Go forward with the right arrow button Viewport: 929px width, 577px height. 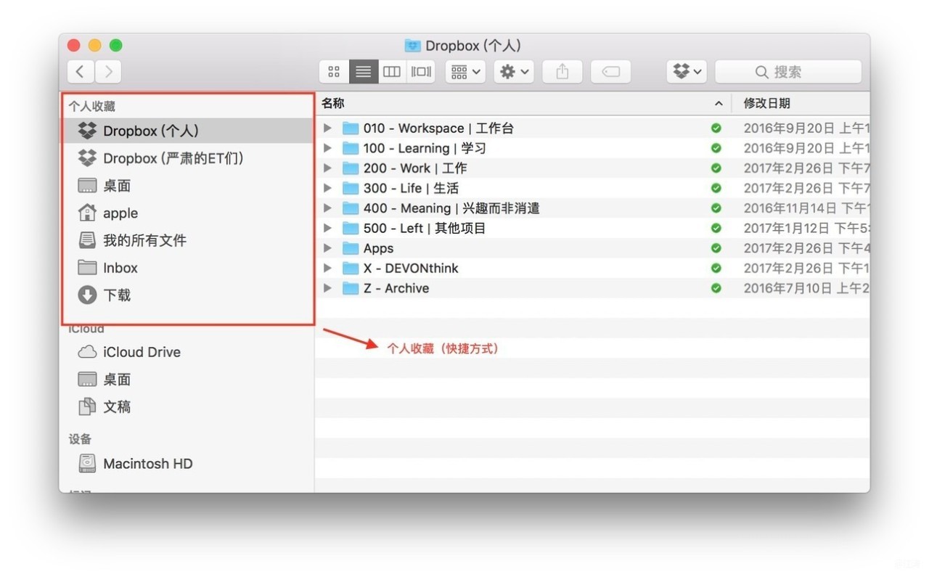pyautogui.click(x=108, y=71)
